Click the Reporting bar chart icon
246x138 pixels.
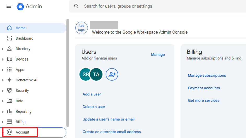pyautogui.click(x=9, y=111)
